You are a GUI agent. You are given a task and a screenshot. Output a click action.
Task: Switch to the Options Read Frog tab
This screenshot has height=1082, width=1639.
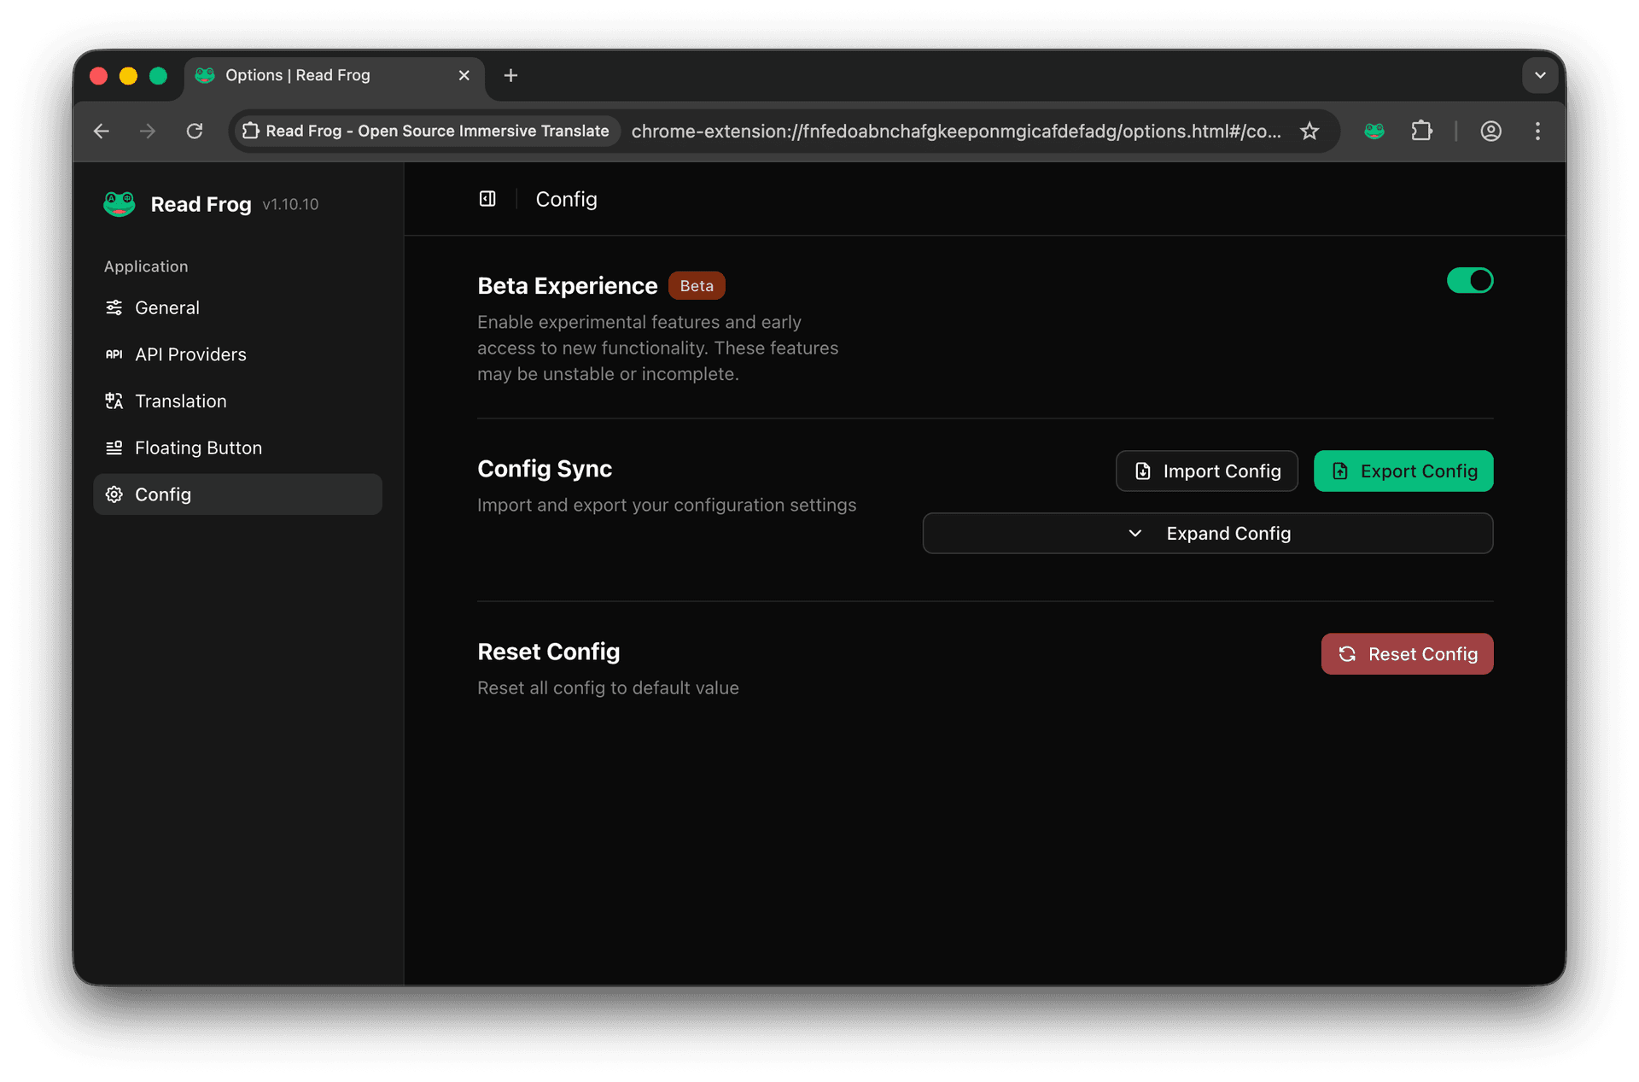click(297, 75)
